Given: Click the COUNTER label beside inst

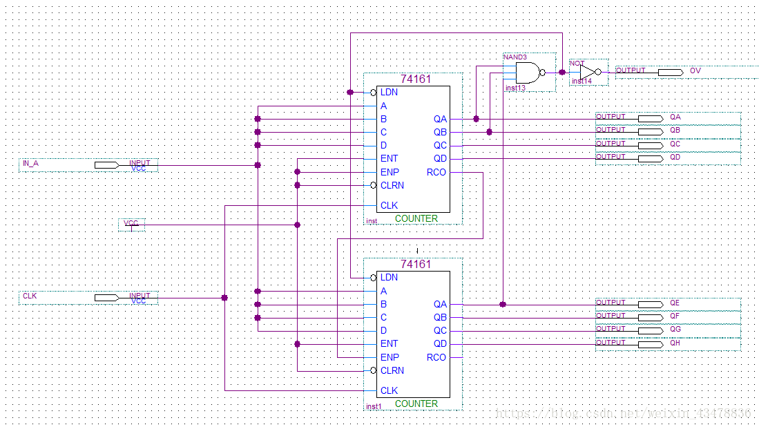Looking at the screenshot, I should point(416,218).
